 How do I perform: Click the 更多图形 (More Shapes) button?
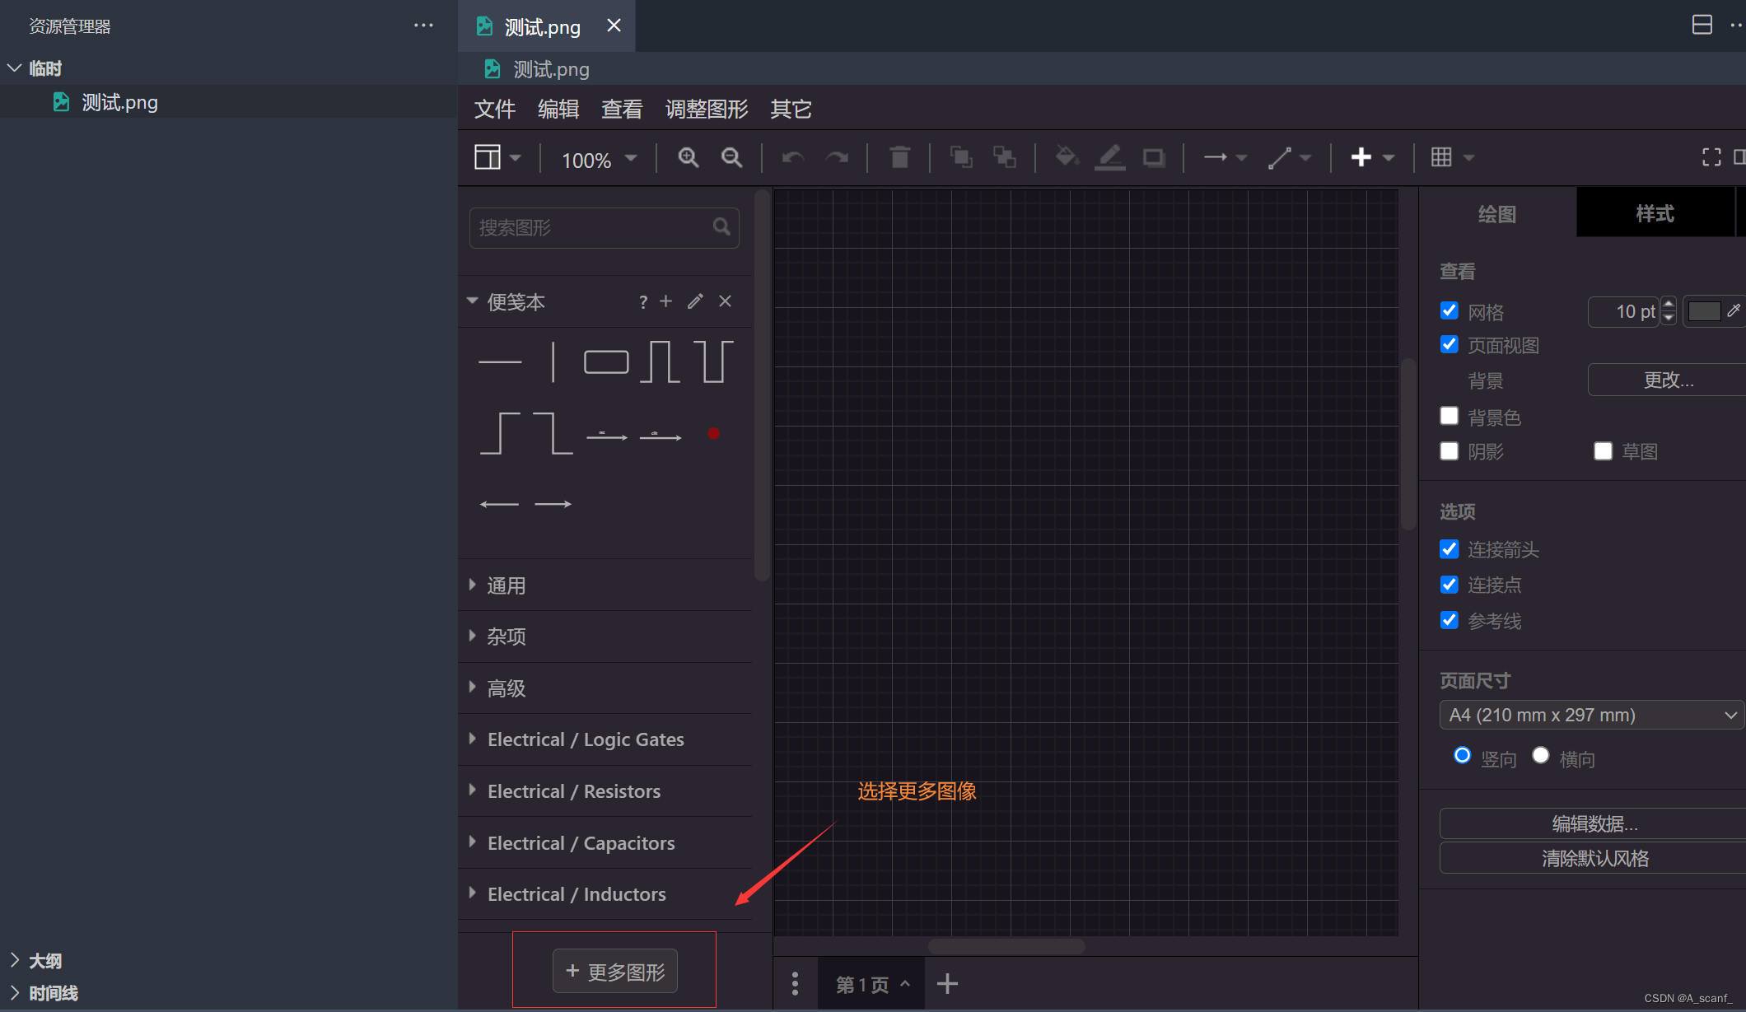coord(614,971)
